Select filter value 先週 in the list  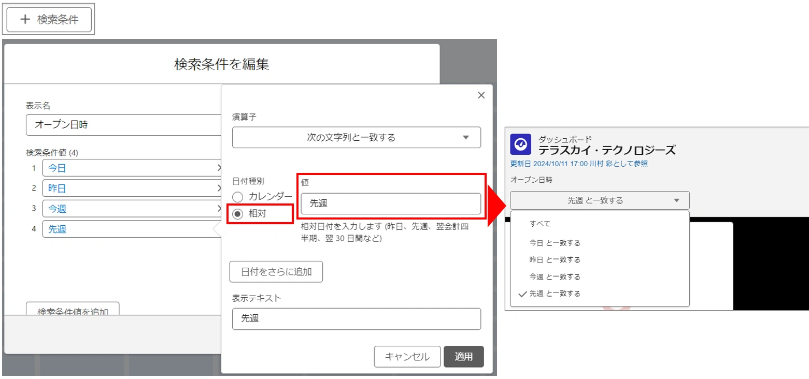pos(57,229)
